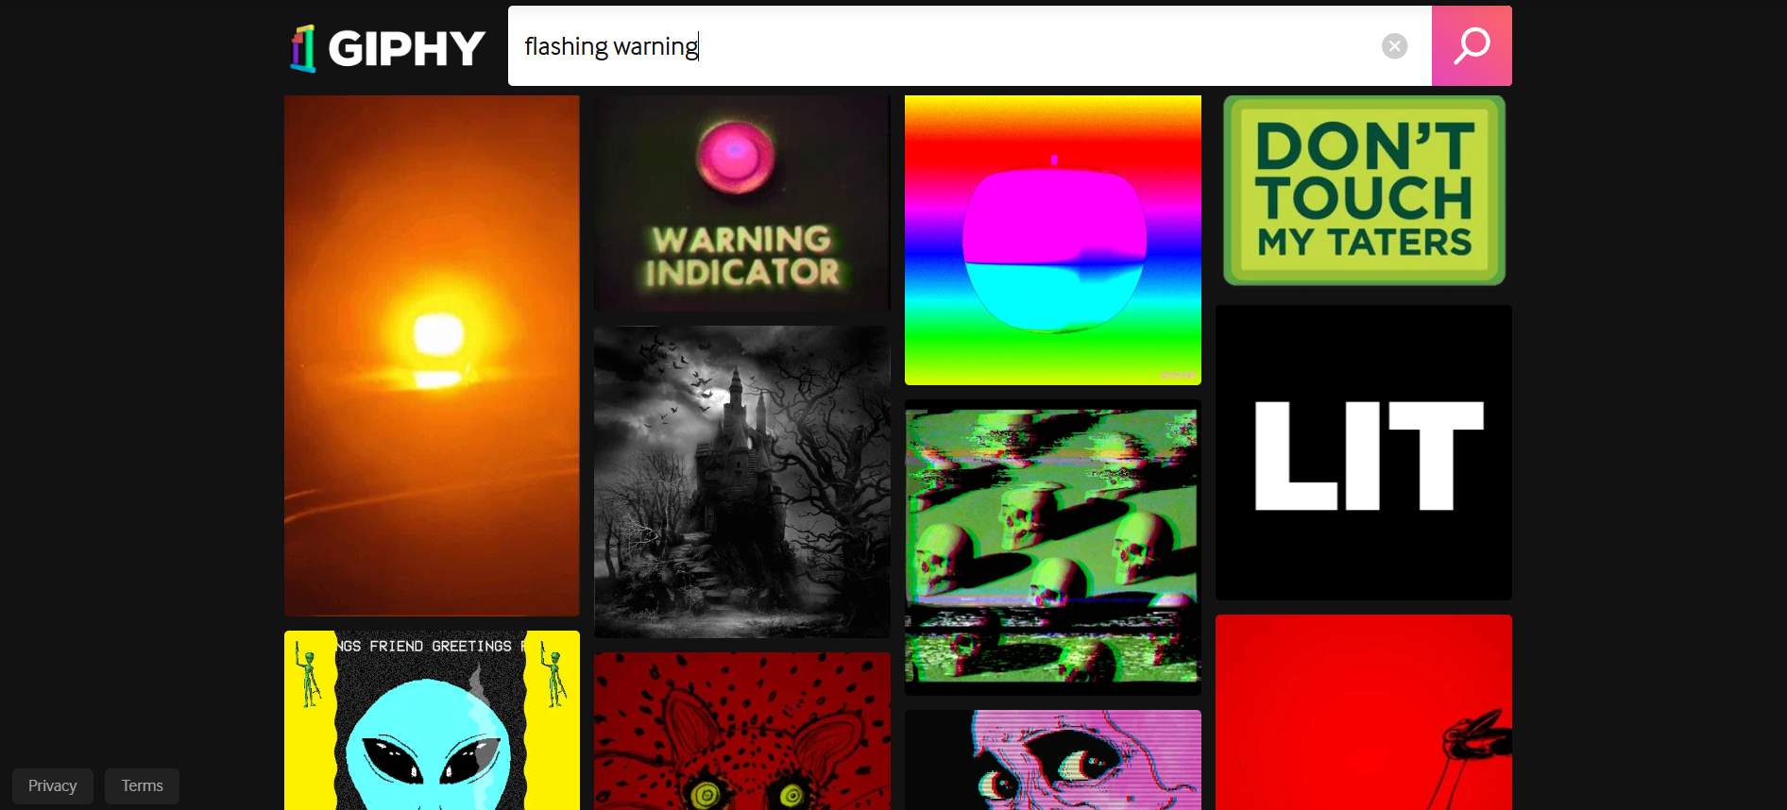Open the orange flashing light GIF
Viewport: 1787px width, 810px height.
point(432,356)
